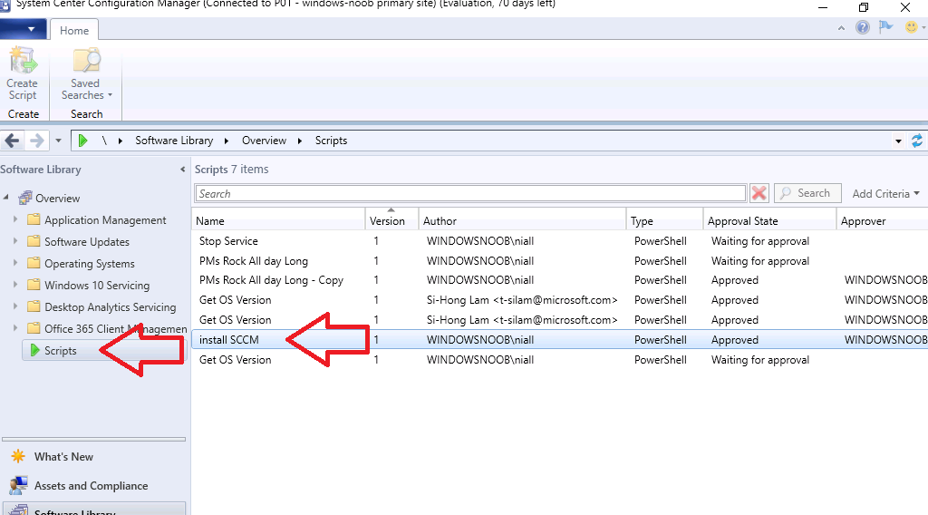Collapse the Overview tree node

6,197
